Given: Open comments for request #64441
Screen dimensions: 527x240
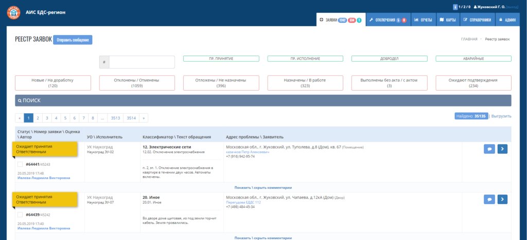Looking at the screenshot, I should pyautogui.click(x=489, y=149).
